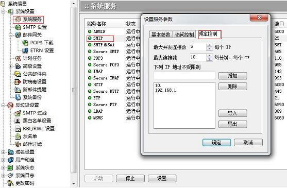
Task: Decrease 最大连接数 spinner value
Action: click(209, 59)
